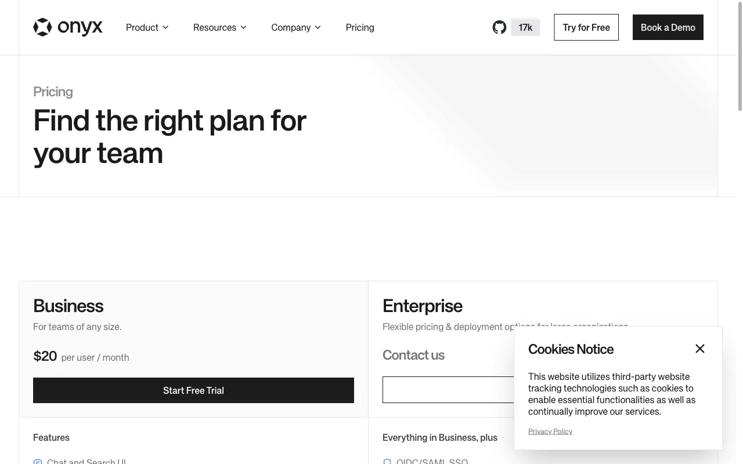This screenshot has width=743, height=464.
Task: Click the Try for Free button
Action: coord(586,27)
